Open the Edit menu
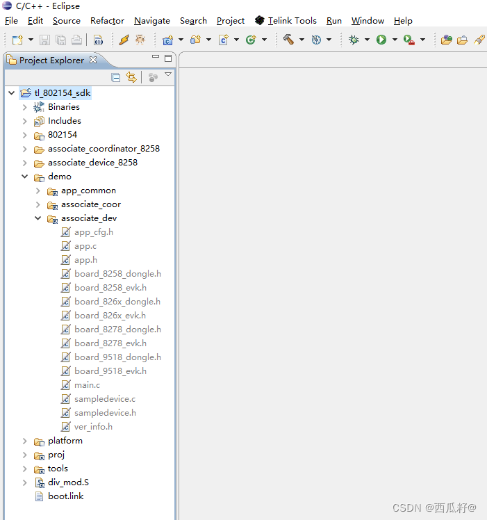The image size is (487, 520). (x=35, y=21)
